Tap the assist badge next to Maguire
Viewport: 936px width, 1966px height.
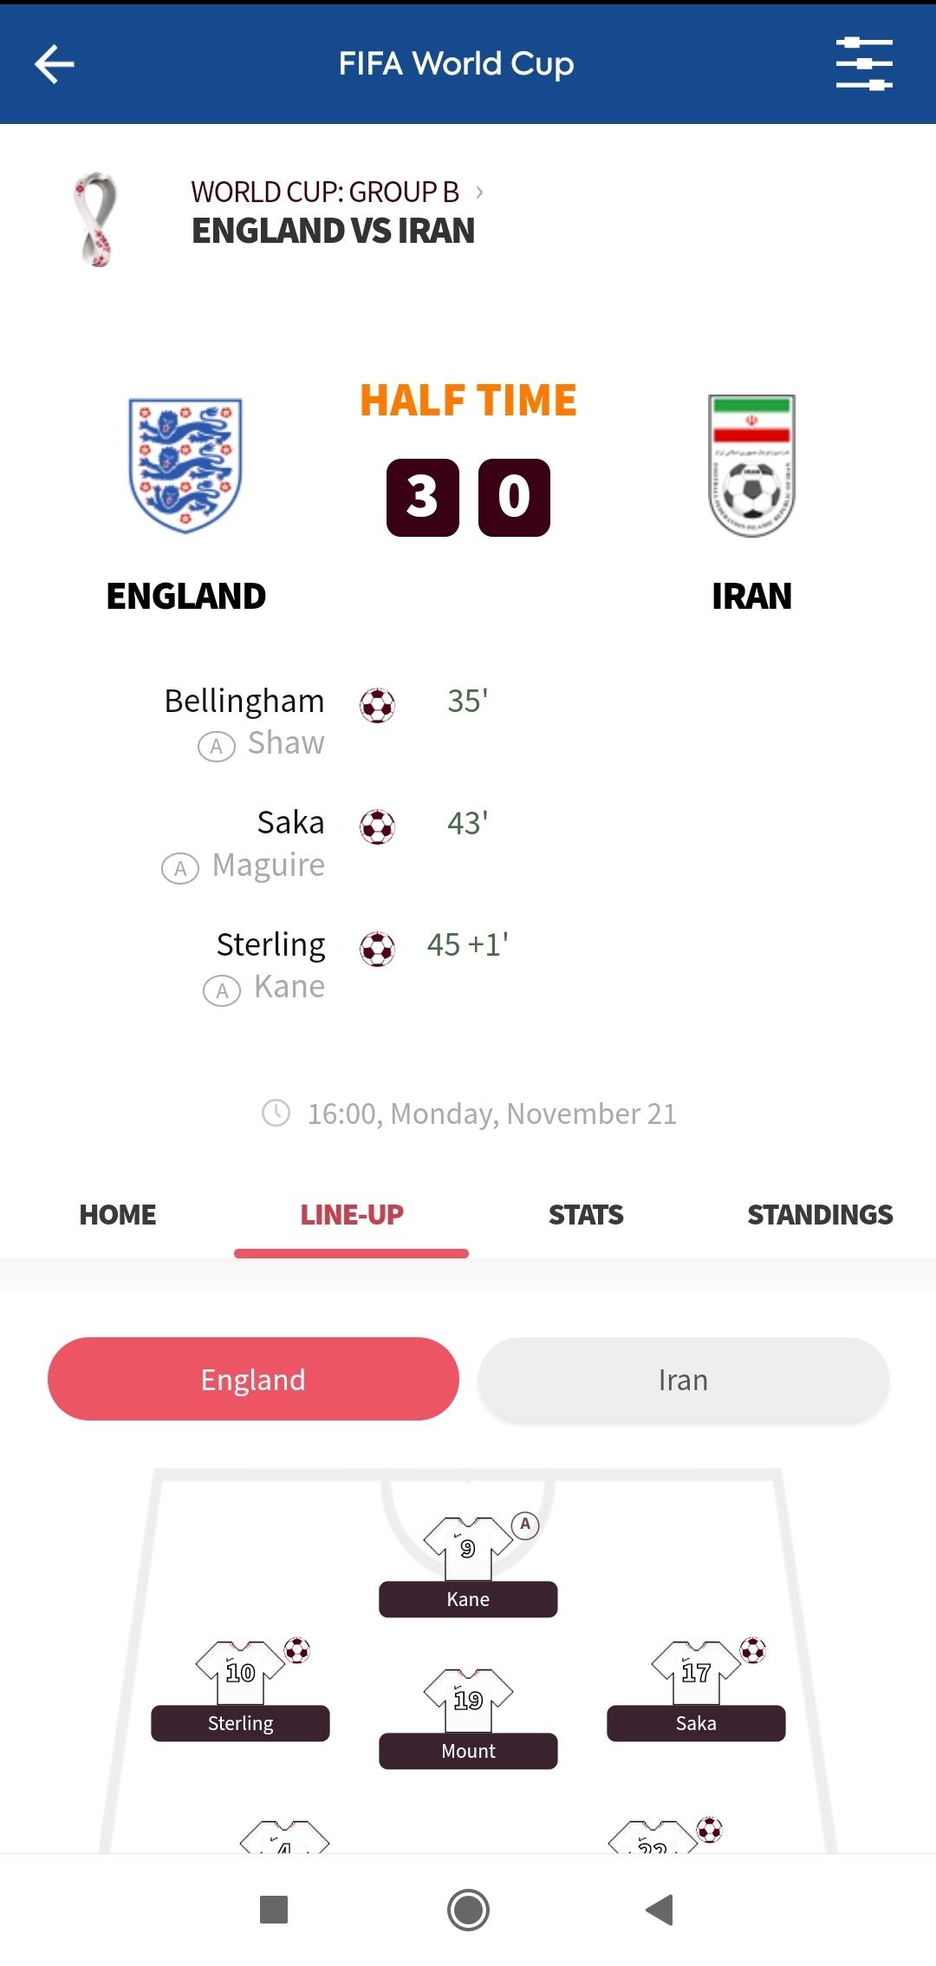pyautogui.click(x=180, y=868)
